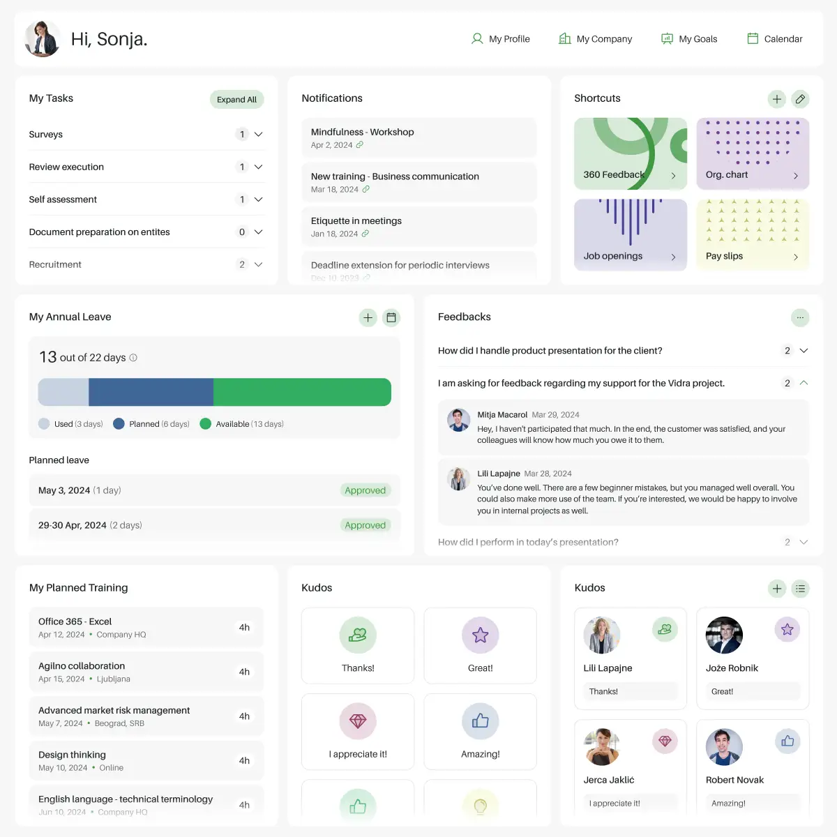Screen dimensions: 837x837
Task: Open the 360 Feedback shortcut tile
Action: 630,153
